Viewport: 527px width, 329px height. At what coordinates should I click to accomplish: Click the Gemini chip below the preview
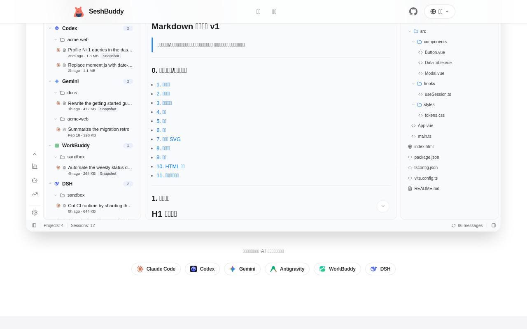[x=242, y=269]
